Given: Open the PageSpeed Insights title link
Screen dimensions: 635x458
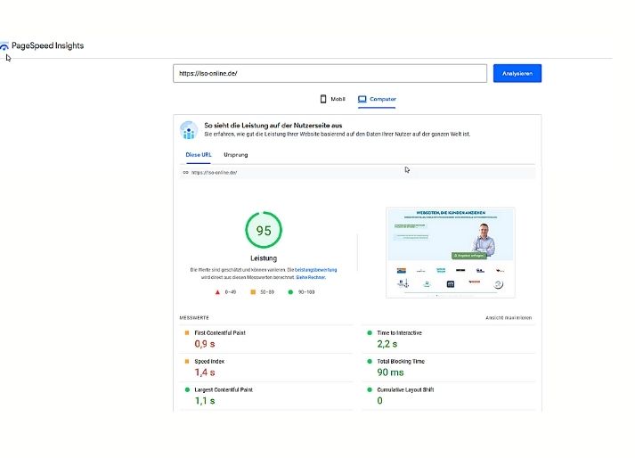Looking at the screenshot, I should coord(47,45).
